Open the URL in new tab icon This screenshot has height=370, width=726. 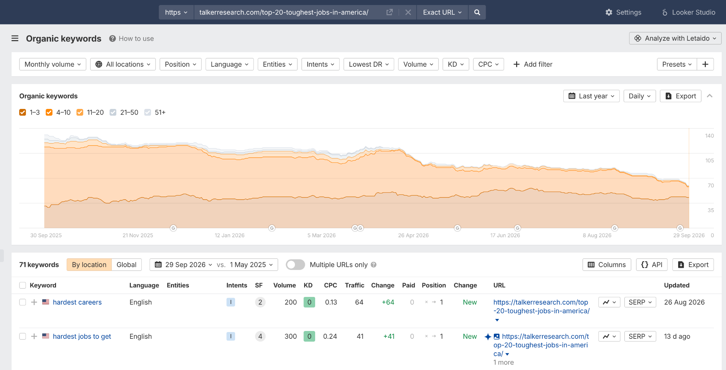coord(390,12)
